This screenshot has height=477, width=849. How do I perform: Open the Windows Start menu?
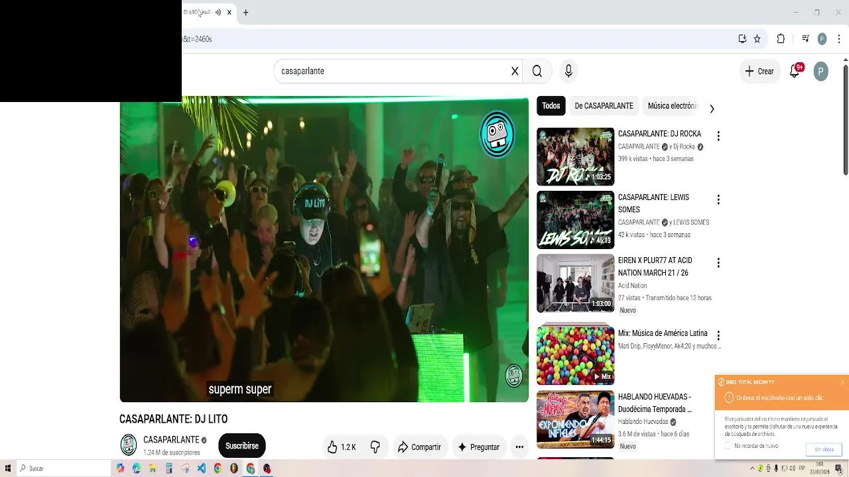8,468
